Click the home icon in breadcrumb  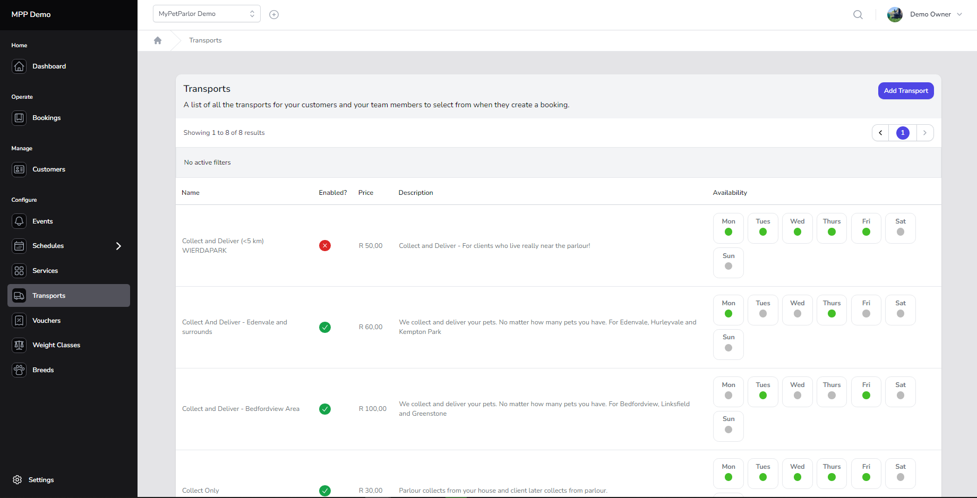(158, 40)
